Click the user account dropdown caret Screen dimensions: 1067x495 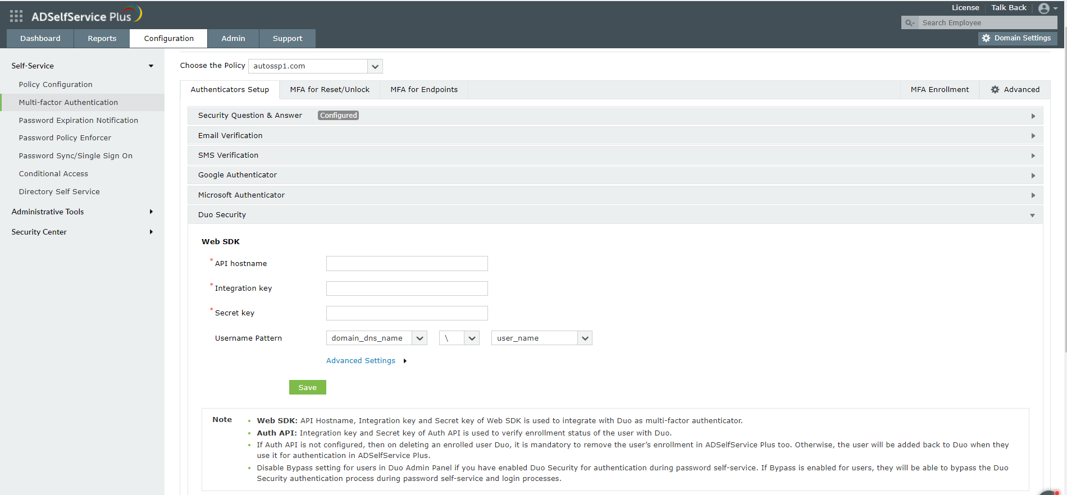pyautogui.click(x=1056, y=8)
